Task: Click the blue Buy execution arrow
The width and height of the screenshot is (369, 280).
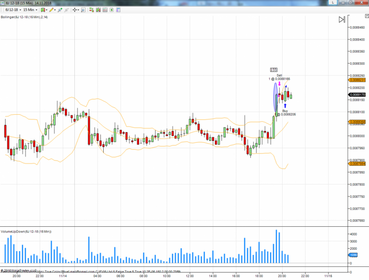Action: pos(285,106)
